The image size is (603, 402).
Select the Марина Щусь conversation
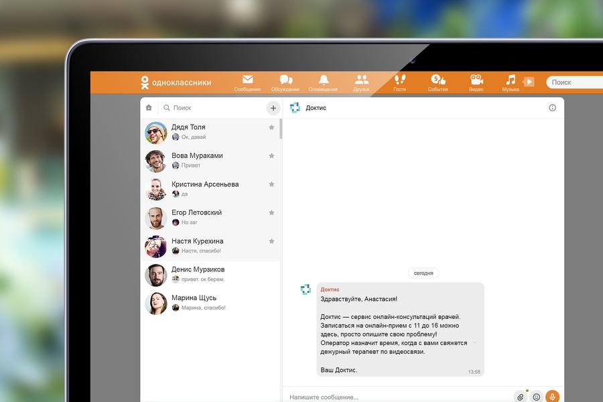(x=210, y=303)
